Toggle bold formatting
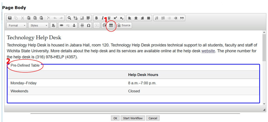Image resolution: width=268 pixels, height=122 pixels. coord(97,18)
